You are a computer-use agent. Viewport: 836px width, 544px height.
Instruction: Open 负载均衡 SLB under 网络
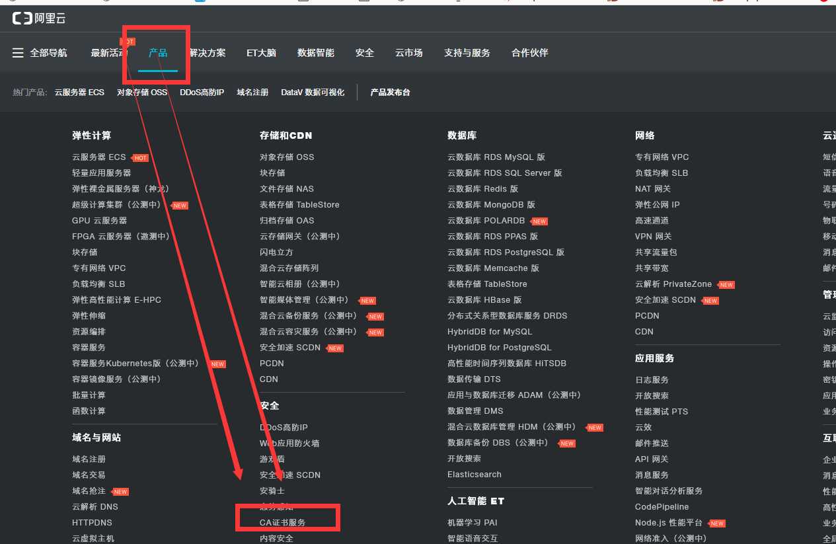pyautogui.click(x=662, y=173)
